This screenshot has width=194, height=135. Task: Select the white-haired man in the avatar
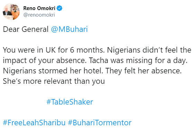tap(7, 13)
